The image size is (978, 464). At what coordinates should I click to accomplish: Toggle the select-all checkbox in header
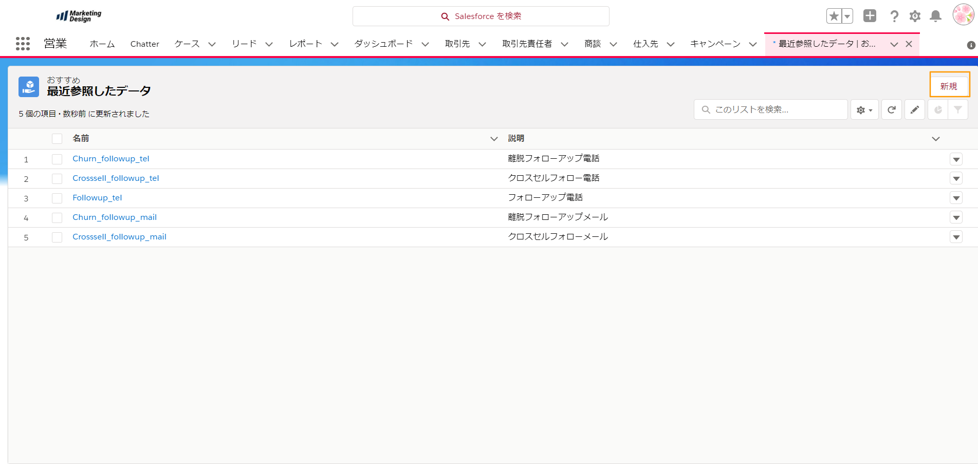pyautogui.click(x=57, y=139)
